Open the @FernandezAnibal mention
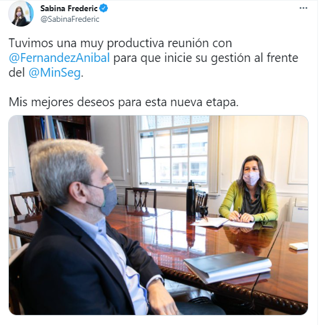 click(60, 58)
